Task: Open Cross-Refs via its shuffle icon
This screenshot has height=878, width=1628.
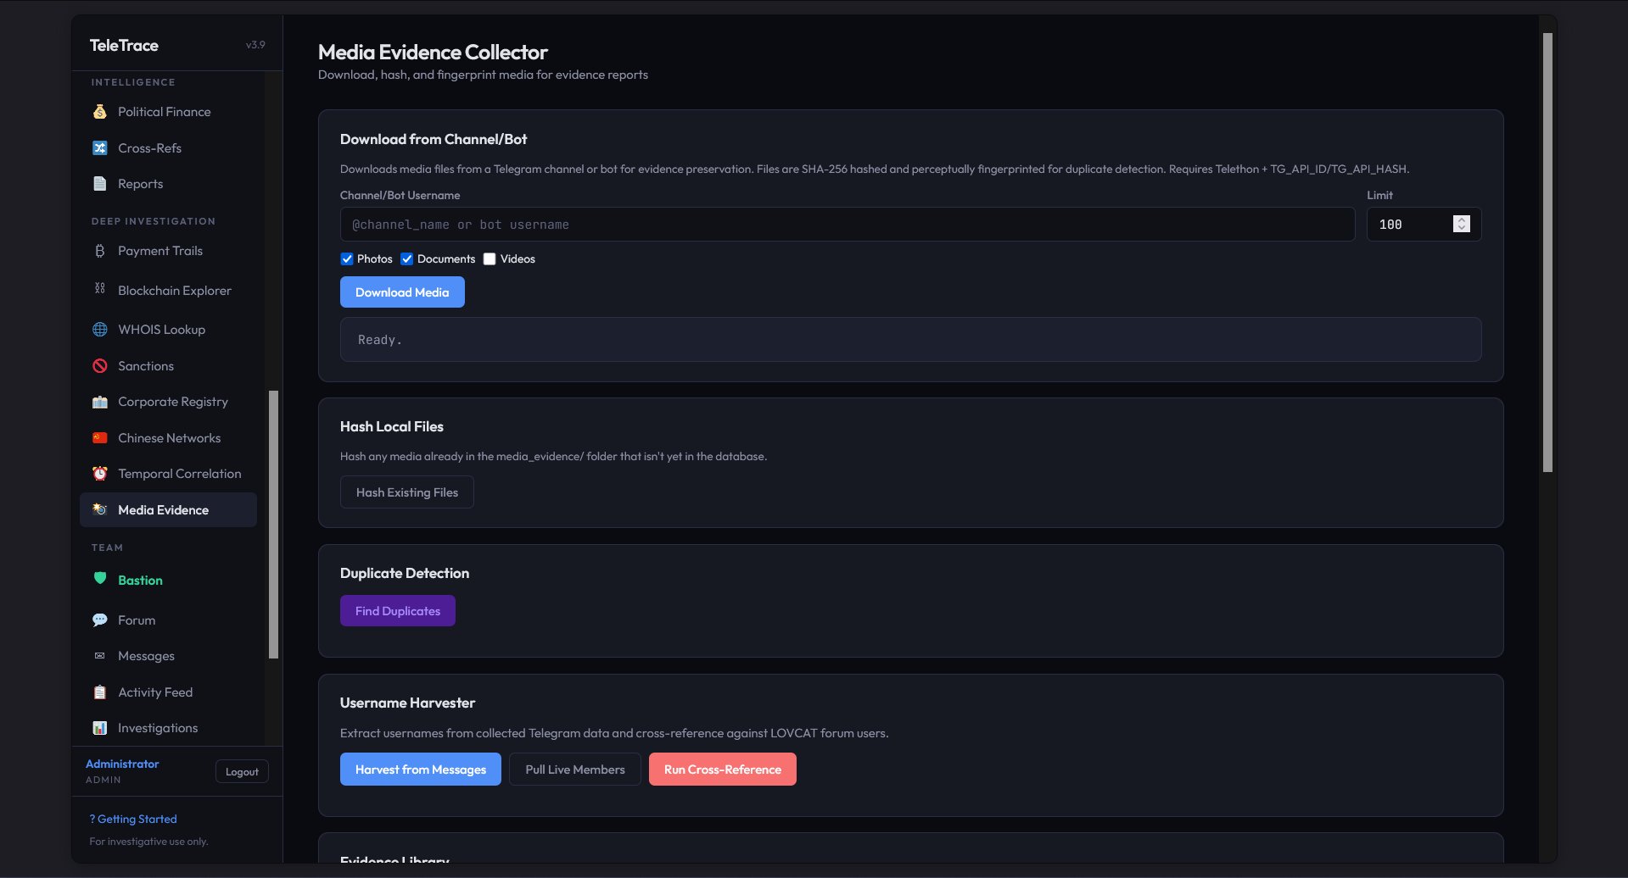Action: tap(100, 148)
